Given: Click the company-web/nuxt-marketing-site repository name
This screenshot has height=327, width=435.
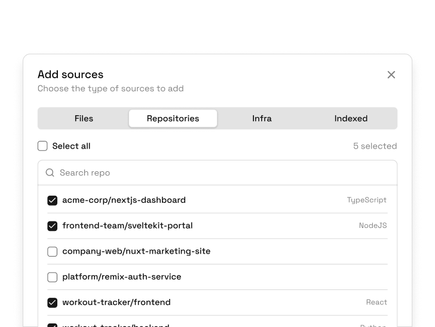Looking at the screenshot, I should tap(136, 251).
